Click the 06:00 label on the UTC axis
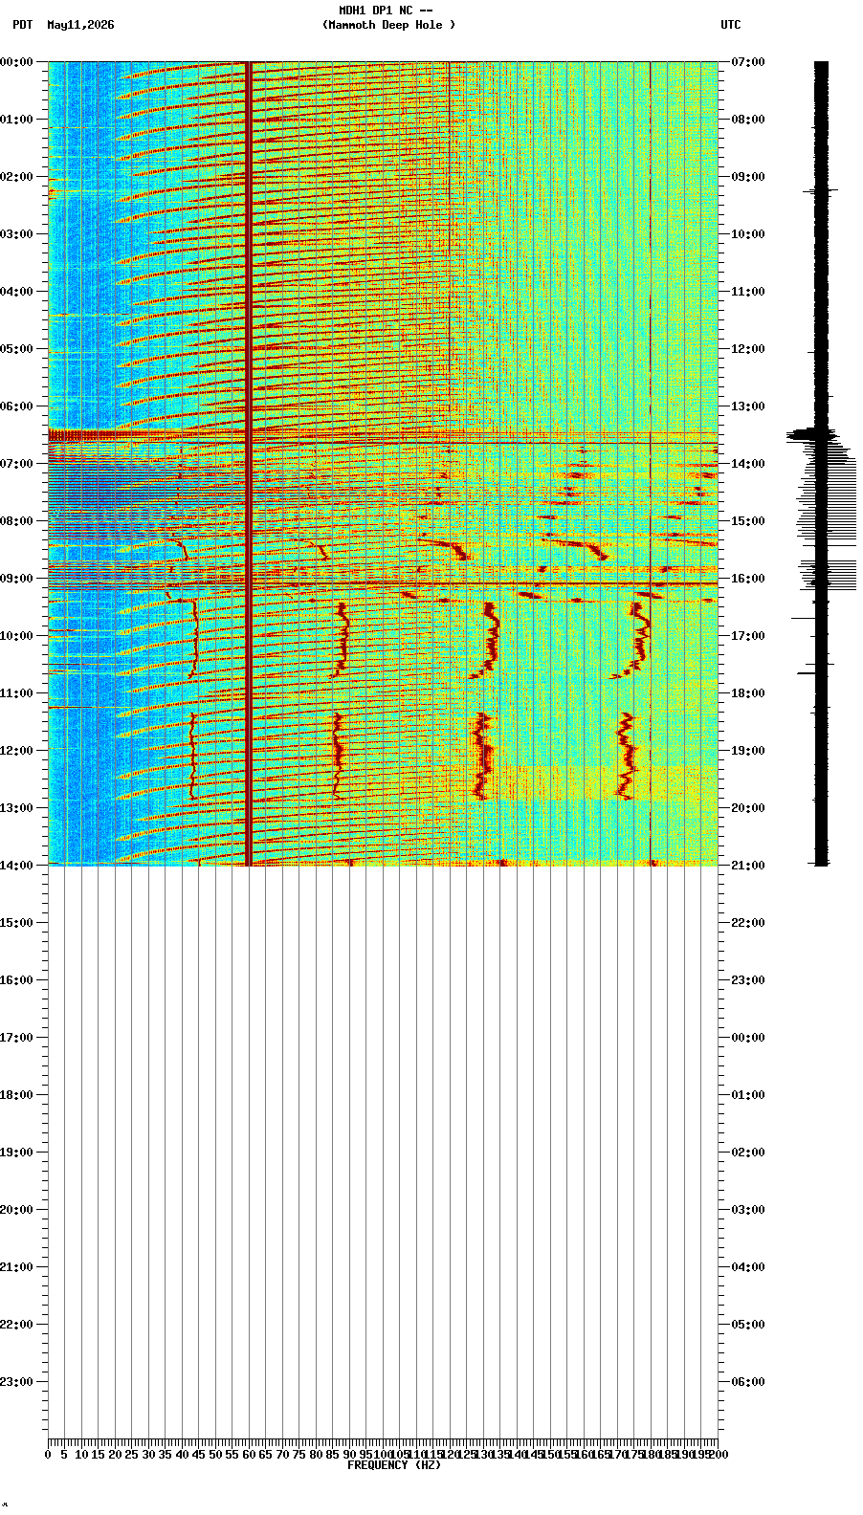This screenshot has width=863, height=1515. click(x=748, y=1382)
